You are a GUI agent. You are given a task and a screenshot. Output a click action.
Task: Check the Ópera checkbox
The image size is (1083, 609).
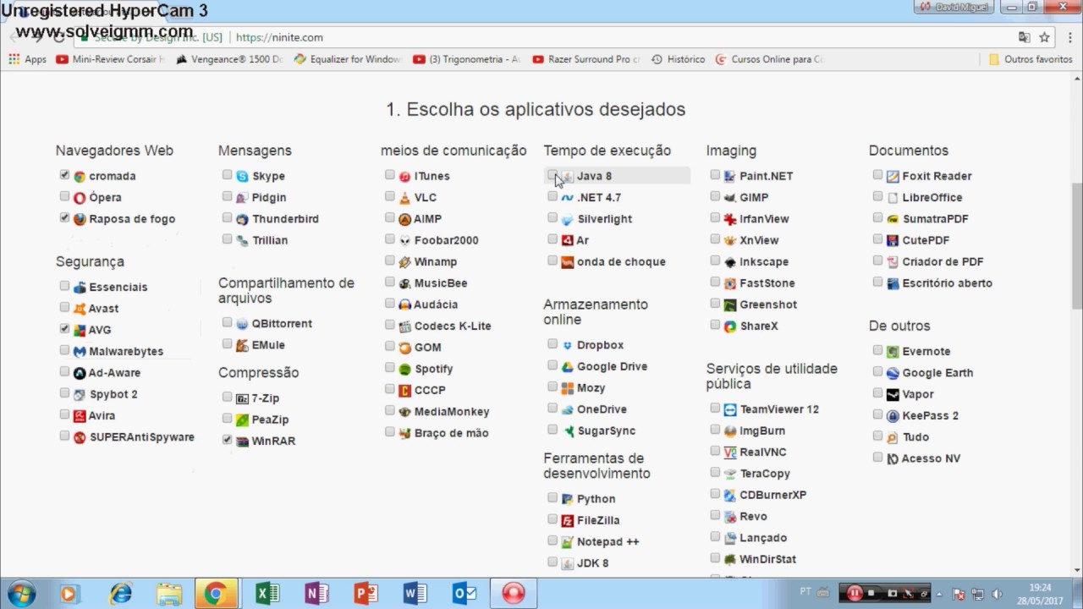(x=64, y=196)
